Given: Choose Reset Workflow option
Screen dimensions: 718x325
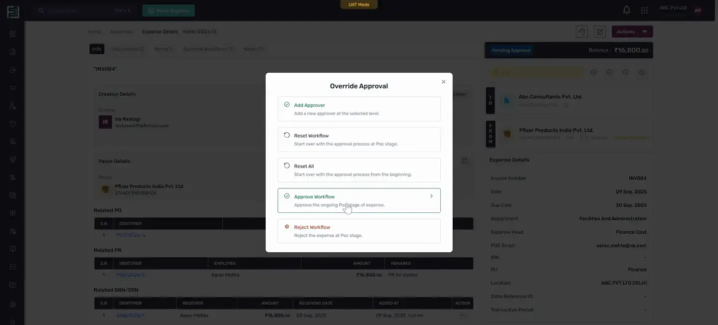Looking at the screenshot, I should 359,140.
